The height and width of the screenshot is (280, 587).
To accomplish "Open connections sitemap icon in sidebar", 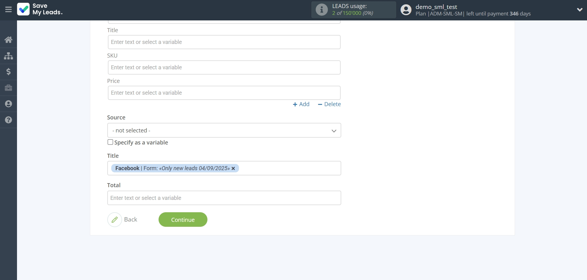I will click(8, 56).
